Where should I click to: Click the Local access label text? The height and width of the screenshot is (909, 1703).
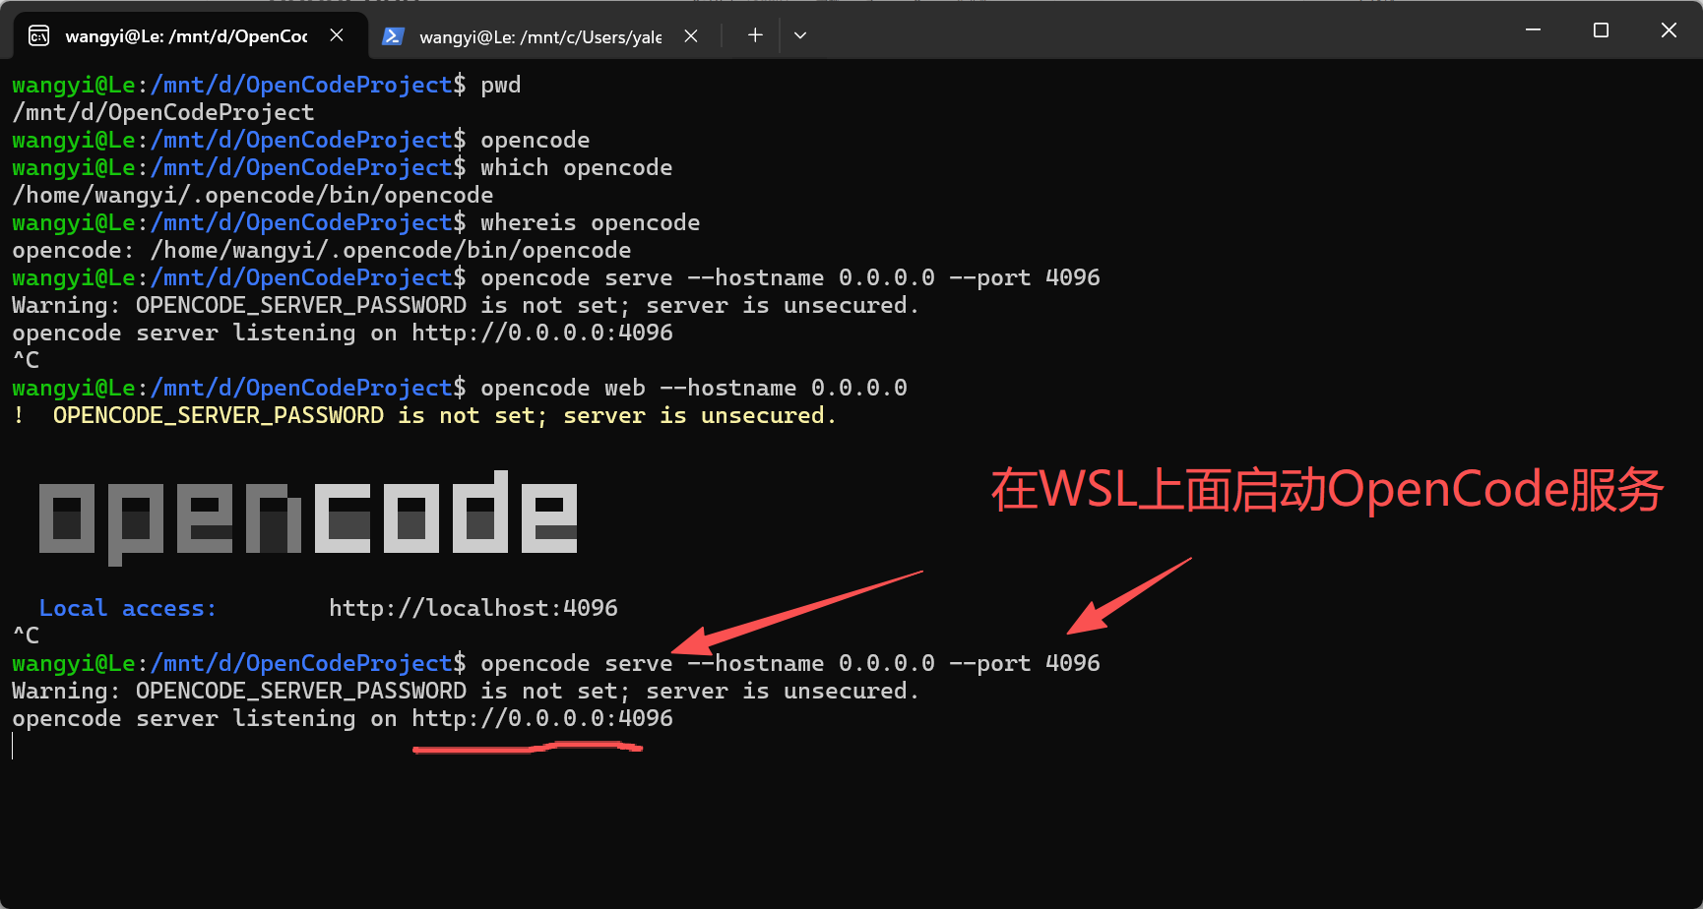pyautogui.click(x=126, y=607)
